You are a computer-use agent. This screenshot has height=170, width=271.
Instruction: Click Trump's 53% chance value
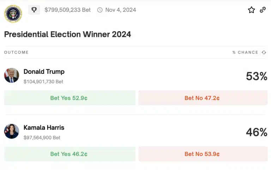pos(257,76)
